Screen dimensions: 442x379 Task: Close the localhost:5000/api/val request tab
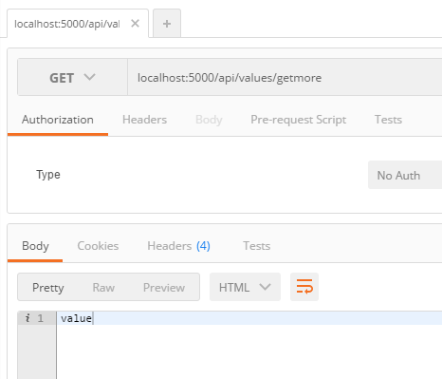pyautogui.click(x=135, y=24)
